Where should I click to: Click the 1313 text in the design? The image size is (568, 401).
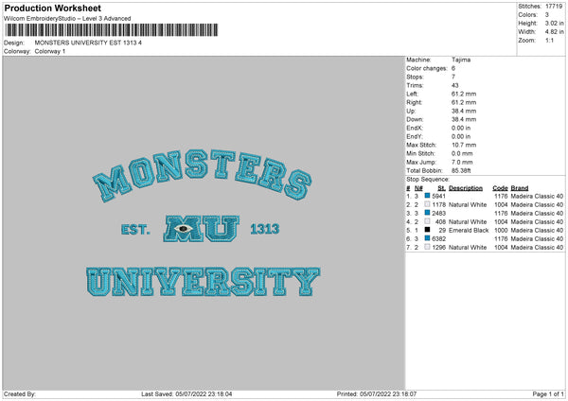[x=265, y=229]
